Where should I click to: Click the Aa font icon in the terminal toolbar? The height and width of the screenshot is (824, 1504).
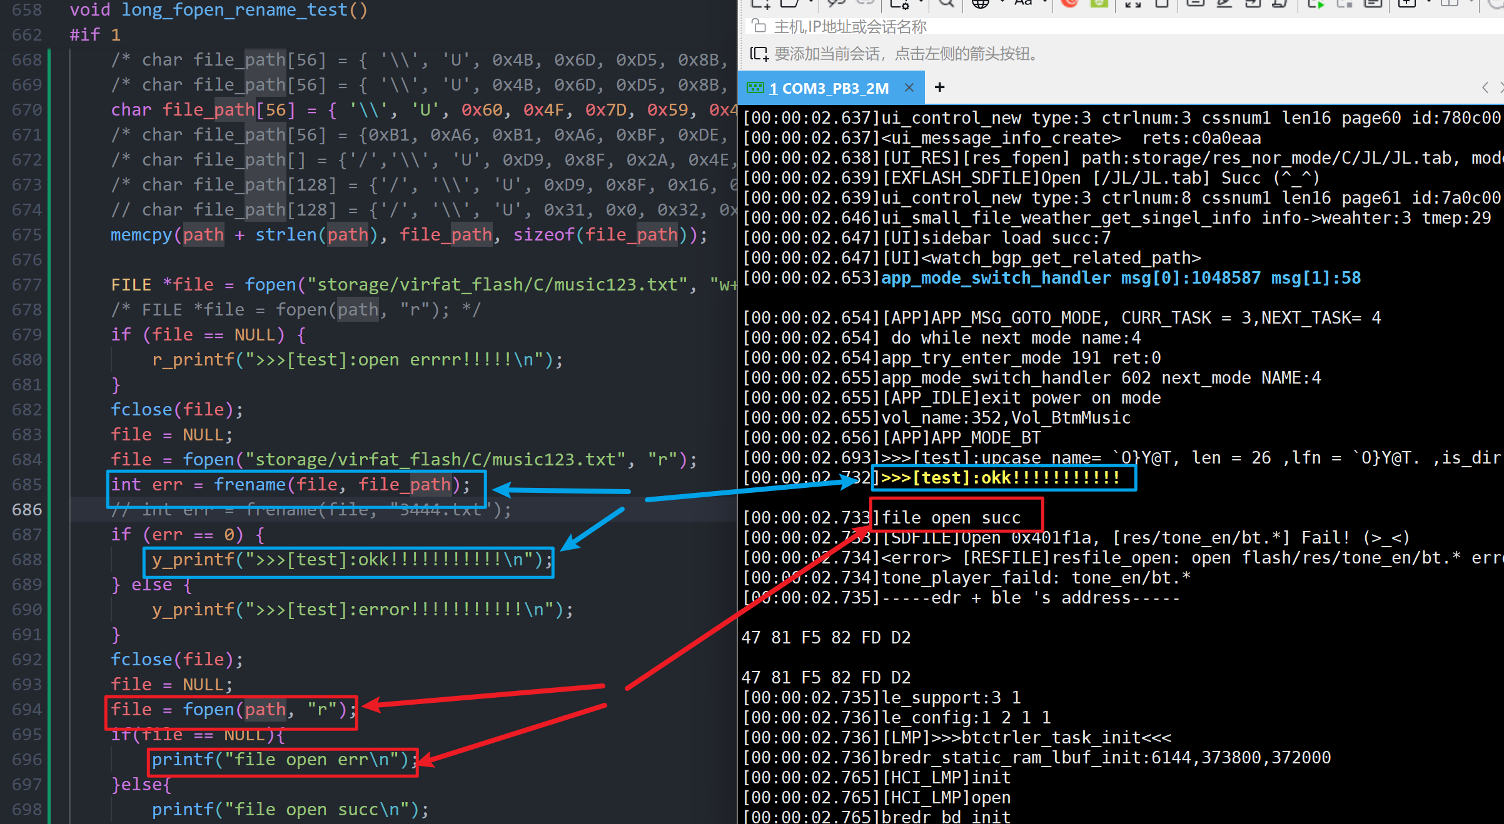pos(1023,2)
